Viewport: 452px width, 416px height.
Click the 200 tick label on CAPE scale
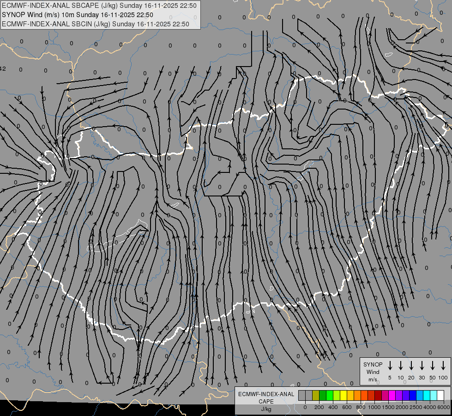click(x=319, y=407)
